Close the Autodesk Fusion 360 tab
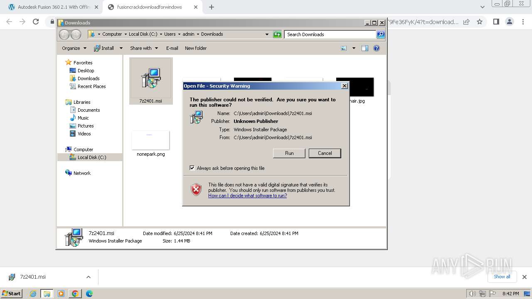Viewport: 532px width, 299px height. click(96, 7)
